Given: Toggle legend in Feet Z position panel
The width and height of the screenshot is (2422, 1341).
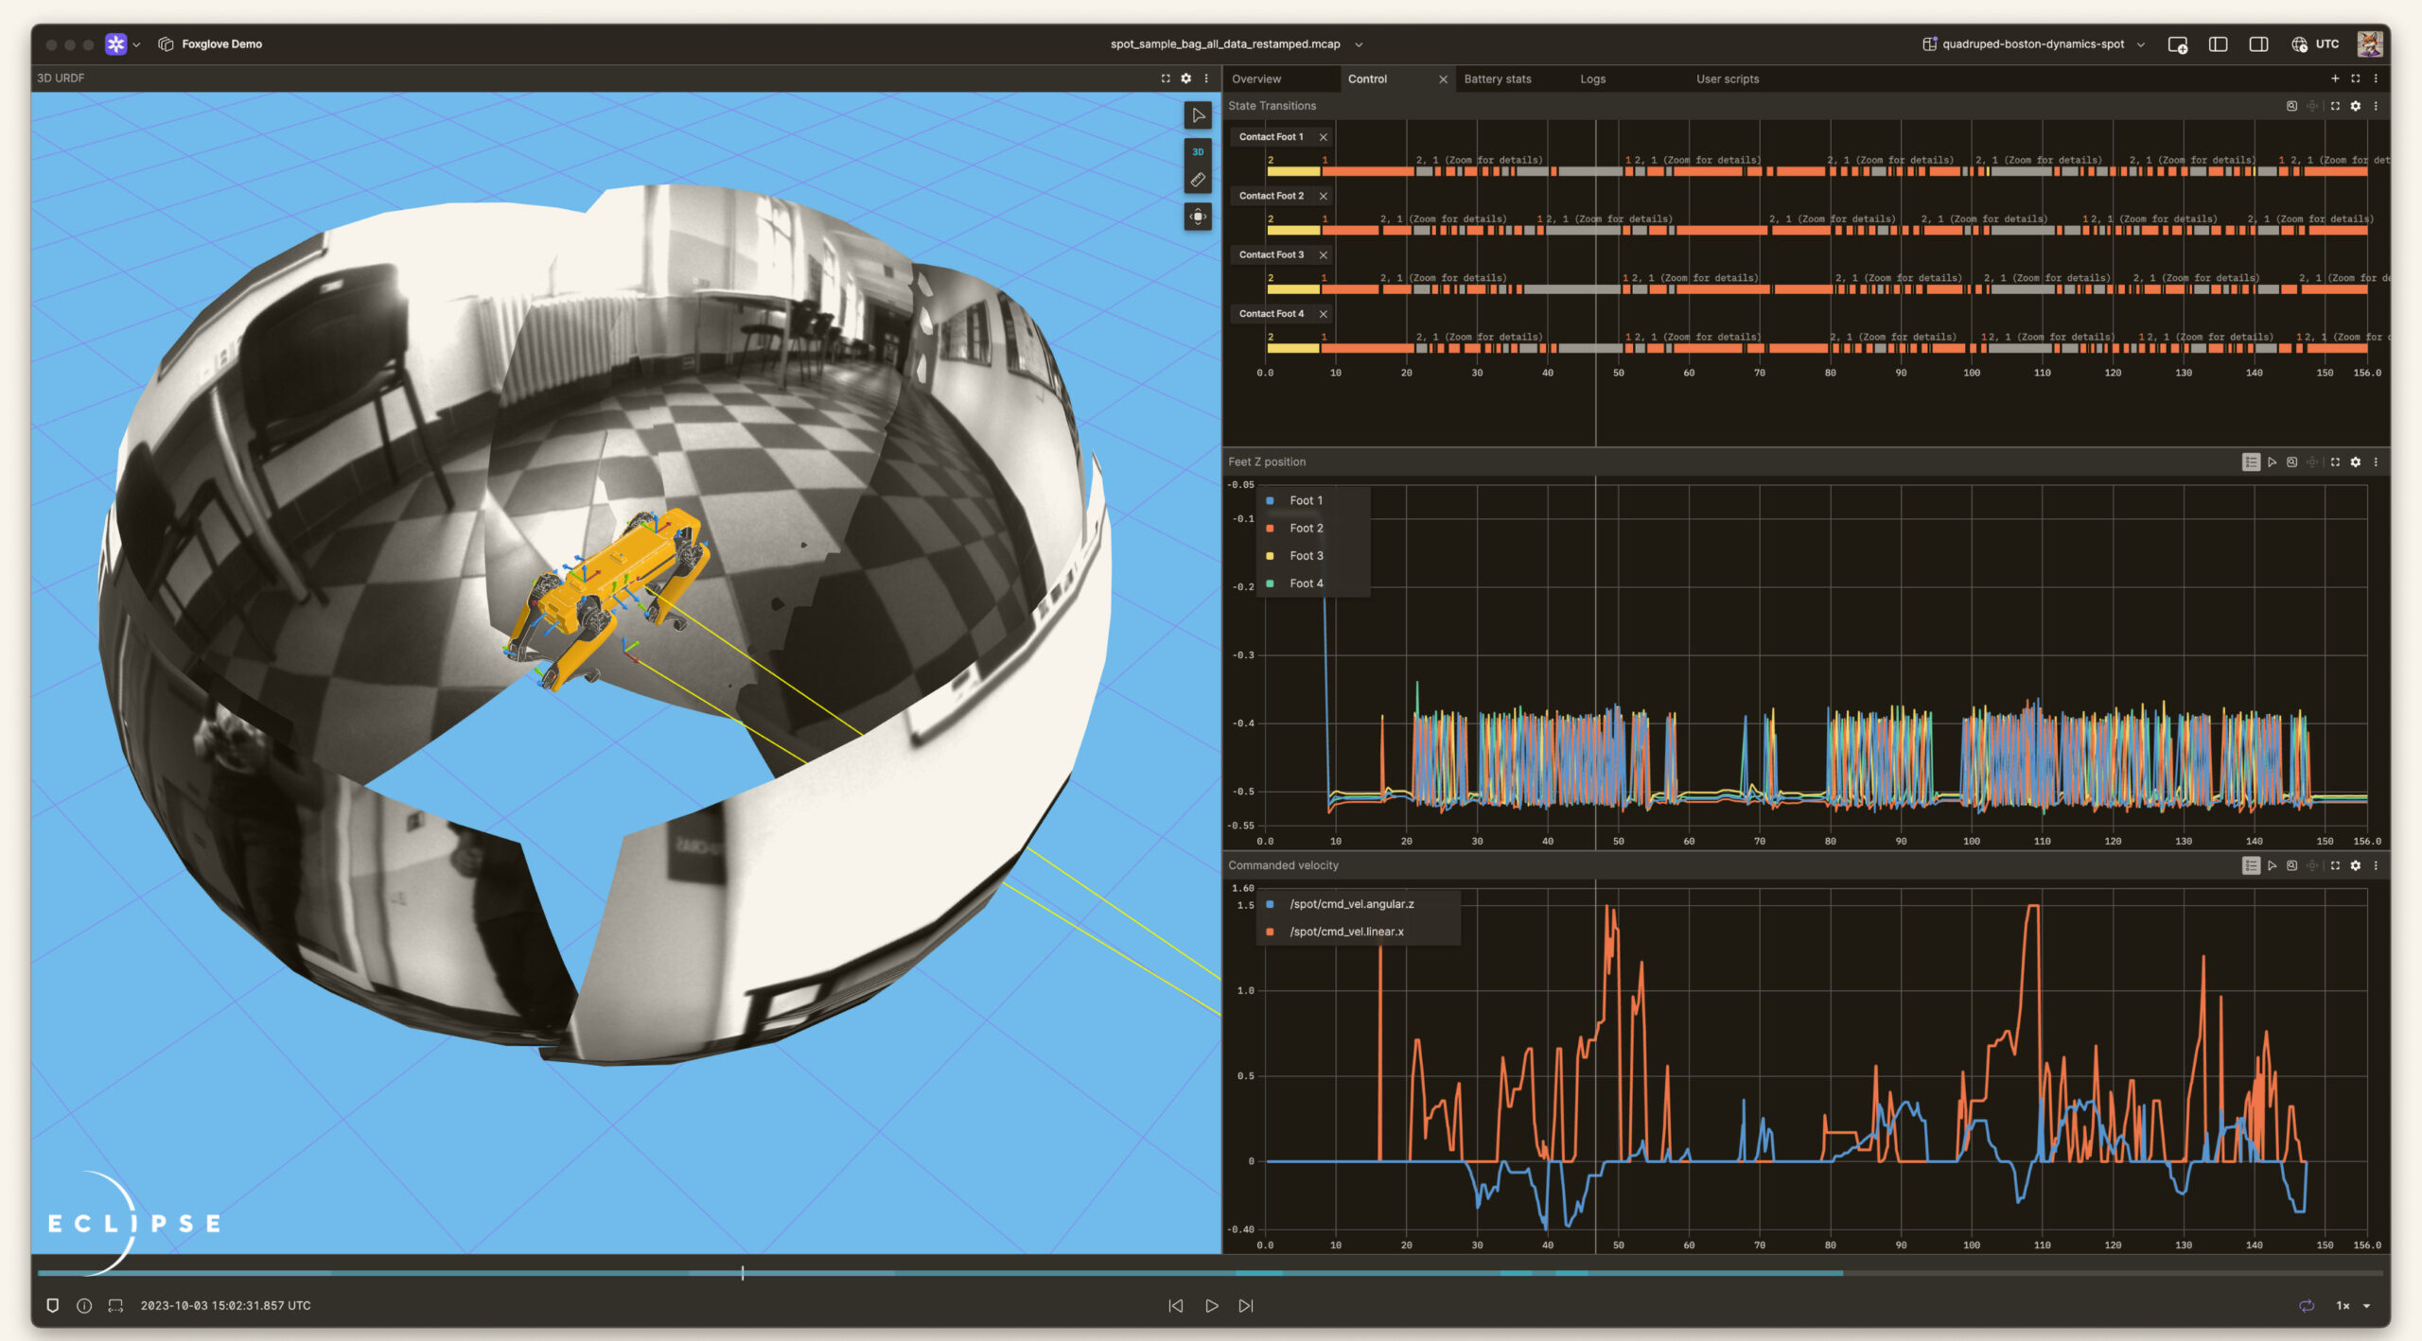Looking at the screenshot, I should tap(2250, 462).
